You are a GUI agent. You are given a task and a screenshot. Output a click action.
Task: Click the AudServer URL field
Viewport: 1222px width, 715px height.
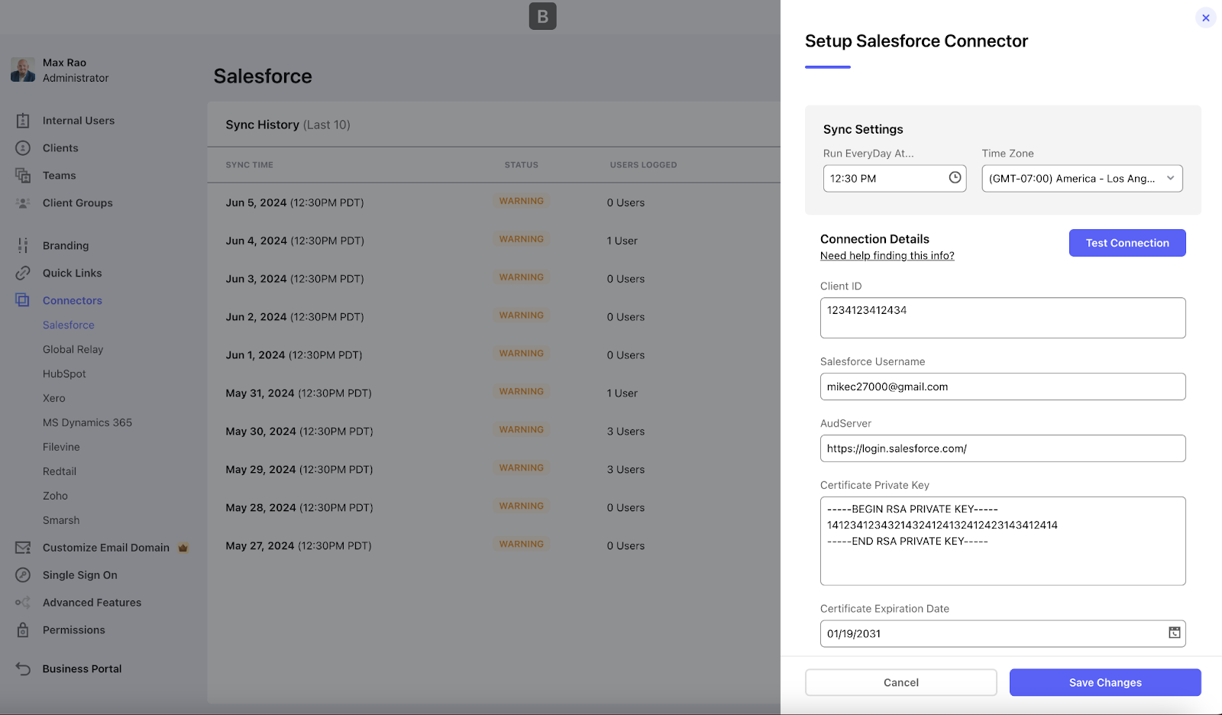point(1003,448)
